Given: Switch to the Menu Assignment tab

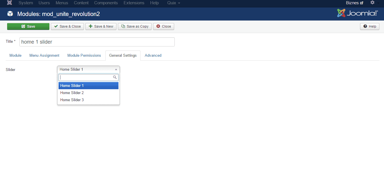Looking at the screenshot, I should tap(44, 55).
